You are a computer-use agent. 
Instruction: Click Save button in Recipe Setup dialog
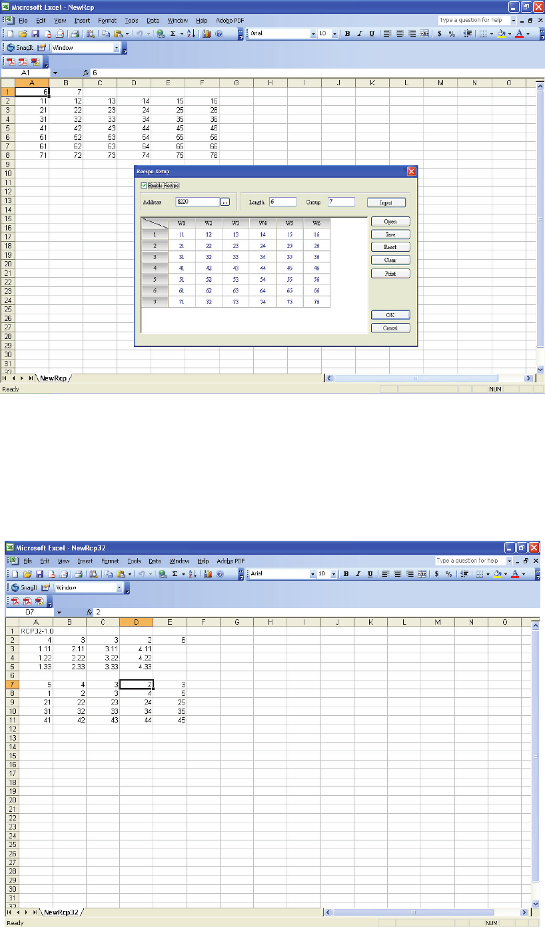390,234
